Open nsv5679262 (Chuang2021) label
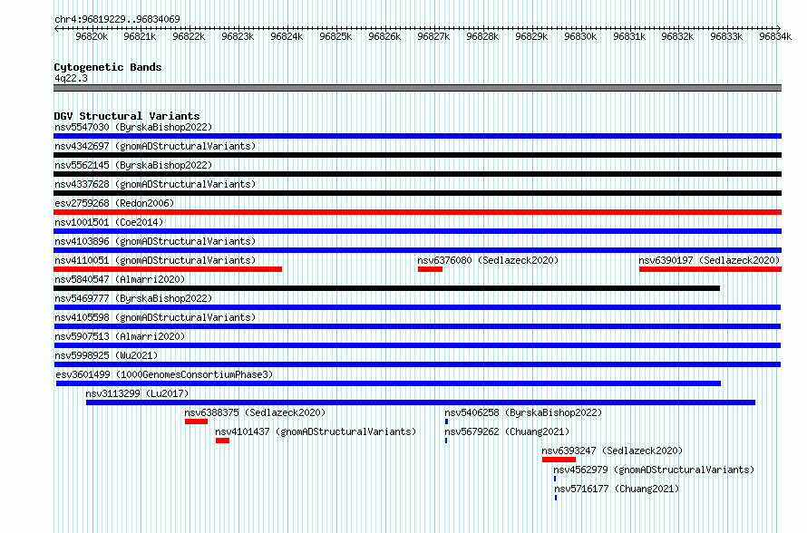Viewport: 807px width, 533px height. click(507, 431)
